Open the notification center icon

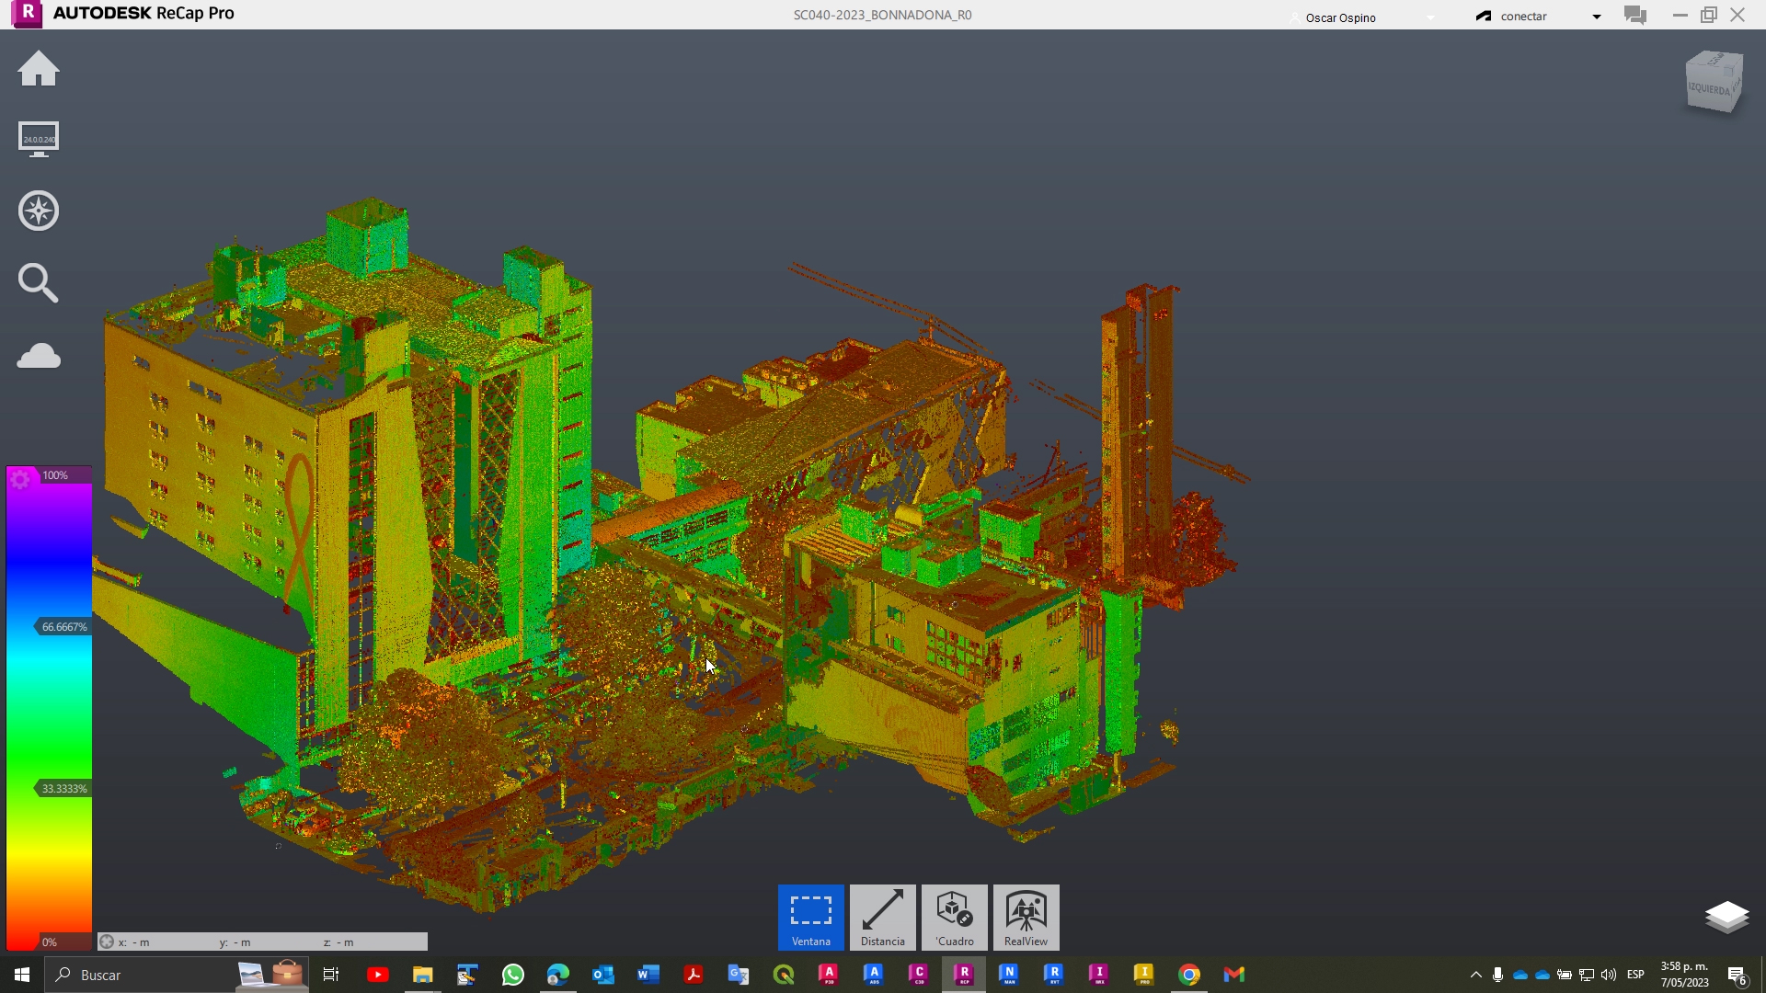pos(1737,976)
